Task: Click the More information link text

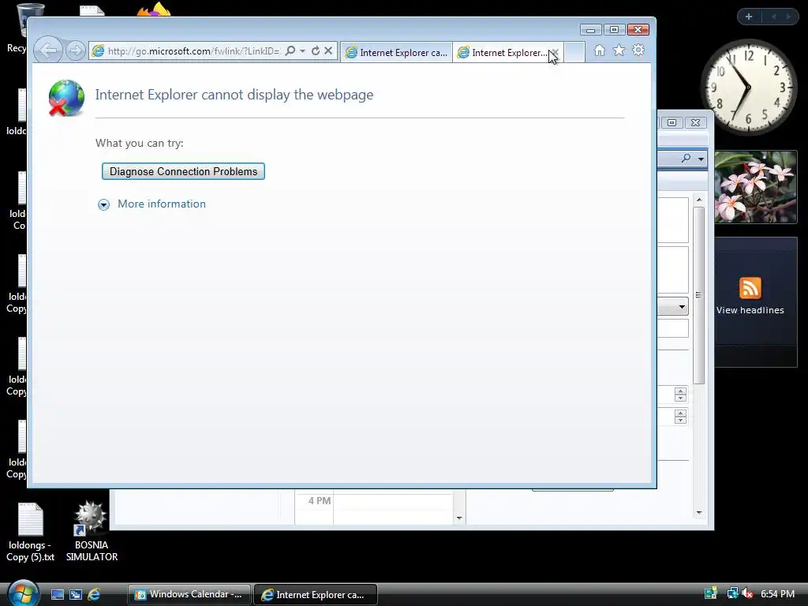Action: pyautogui.click(x=162, y=204)
